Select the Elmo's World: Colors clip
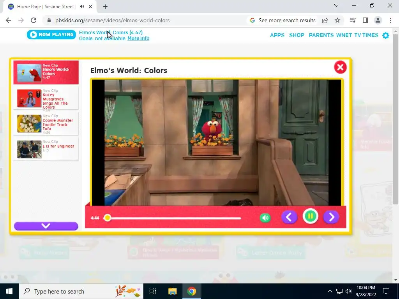The width and height of the screenshot is (399, 299). 46,72
